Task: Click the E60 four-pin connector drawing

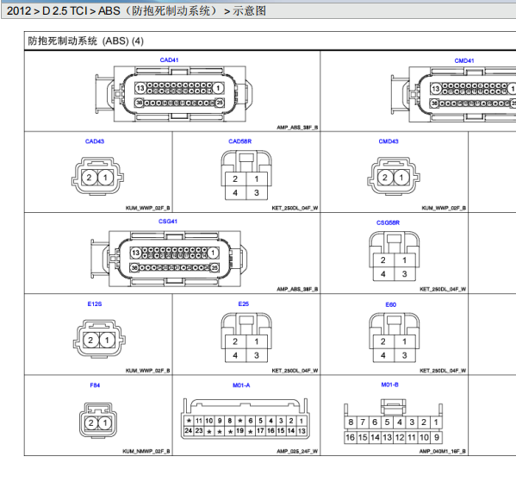Action: [x=395, y=337]
